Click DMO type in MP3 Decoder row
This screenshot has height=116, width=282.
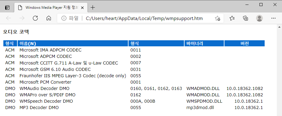(x=10, y=108)
